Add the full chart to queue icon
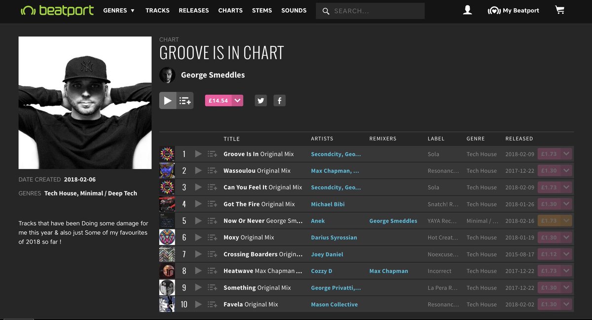Viewport: 592px width, 320px height. tap(185, 100)
